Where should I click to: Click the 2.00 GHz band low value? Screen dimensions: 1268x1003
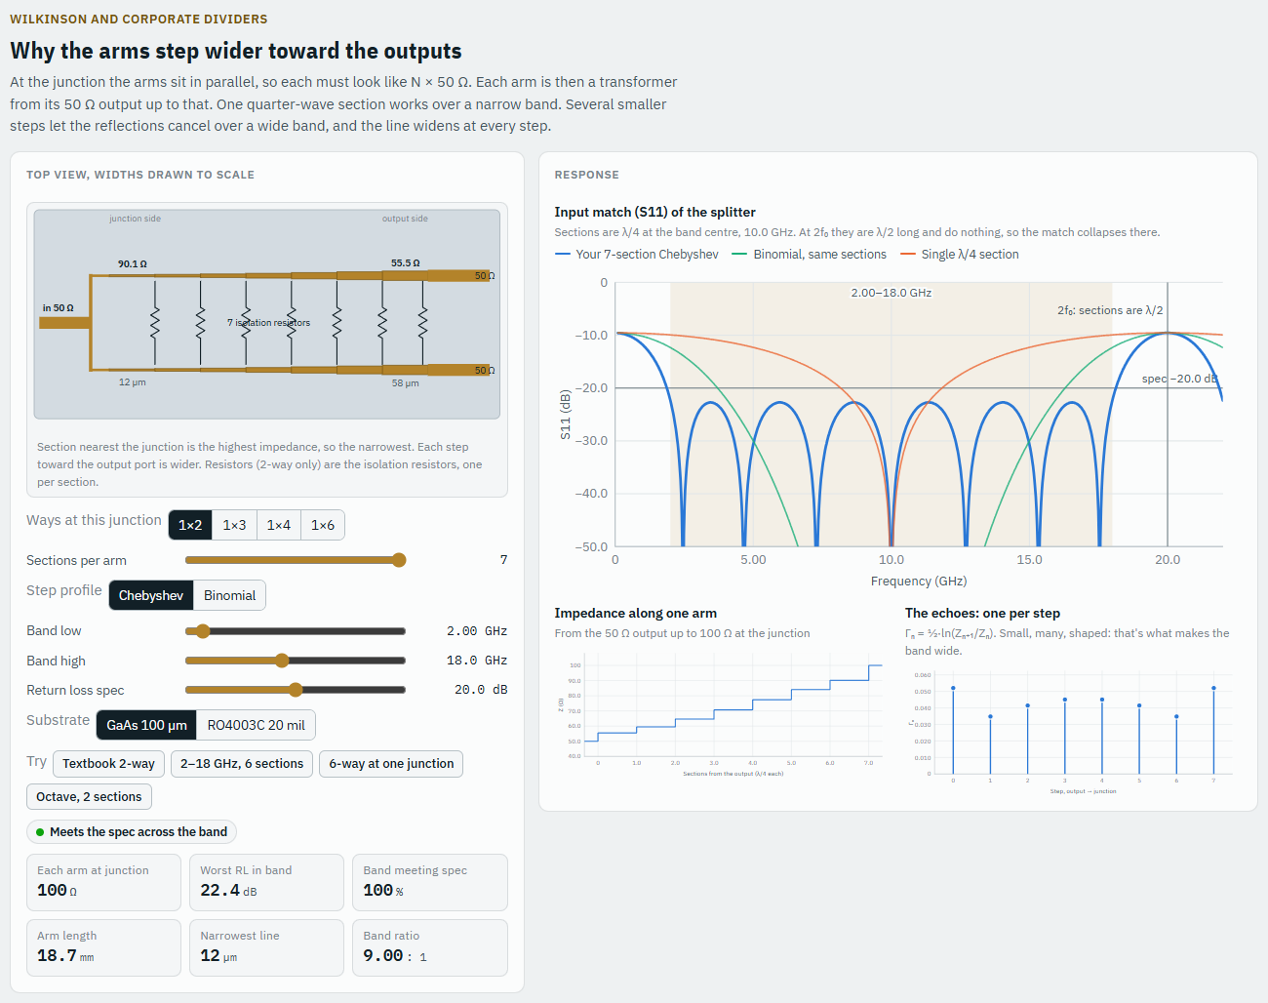click(x=477, y=631)
